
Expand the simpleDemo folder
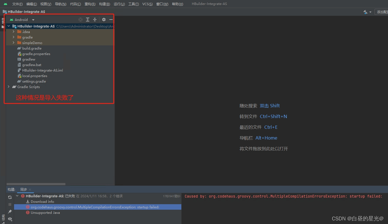13,43
